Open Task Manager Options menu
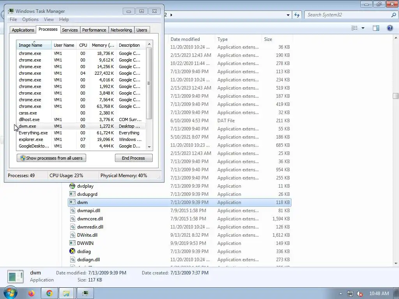 pos(30,19)
